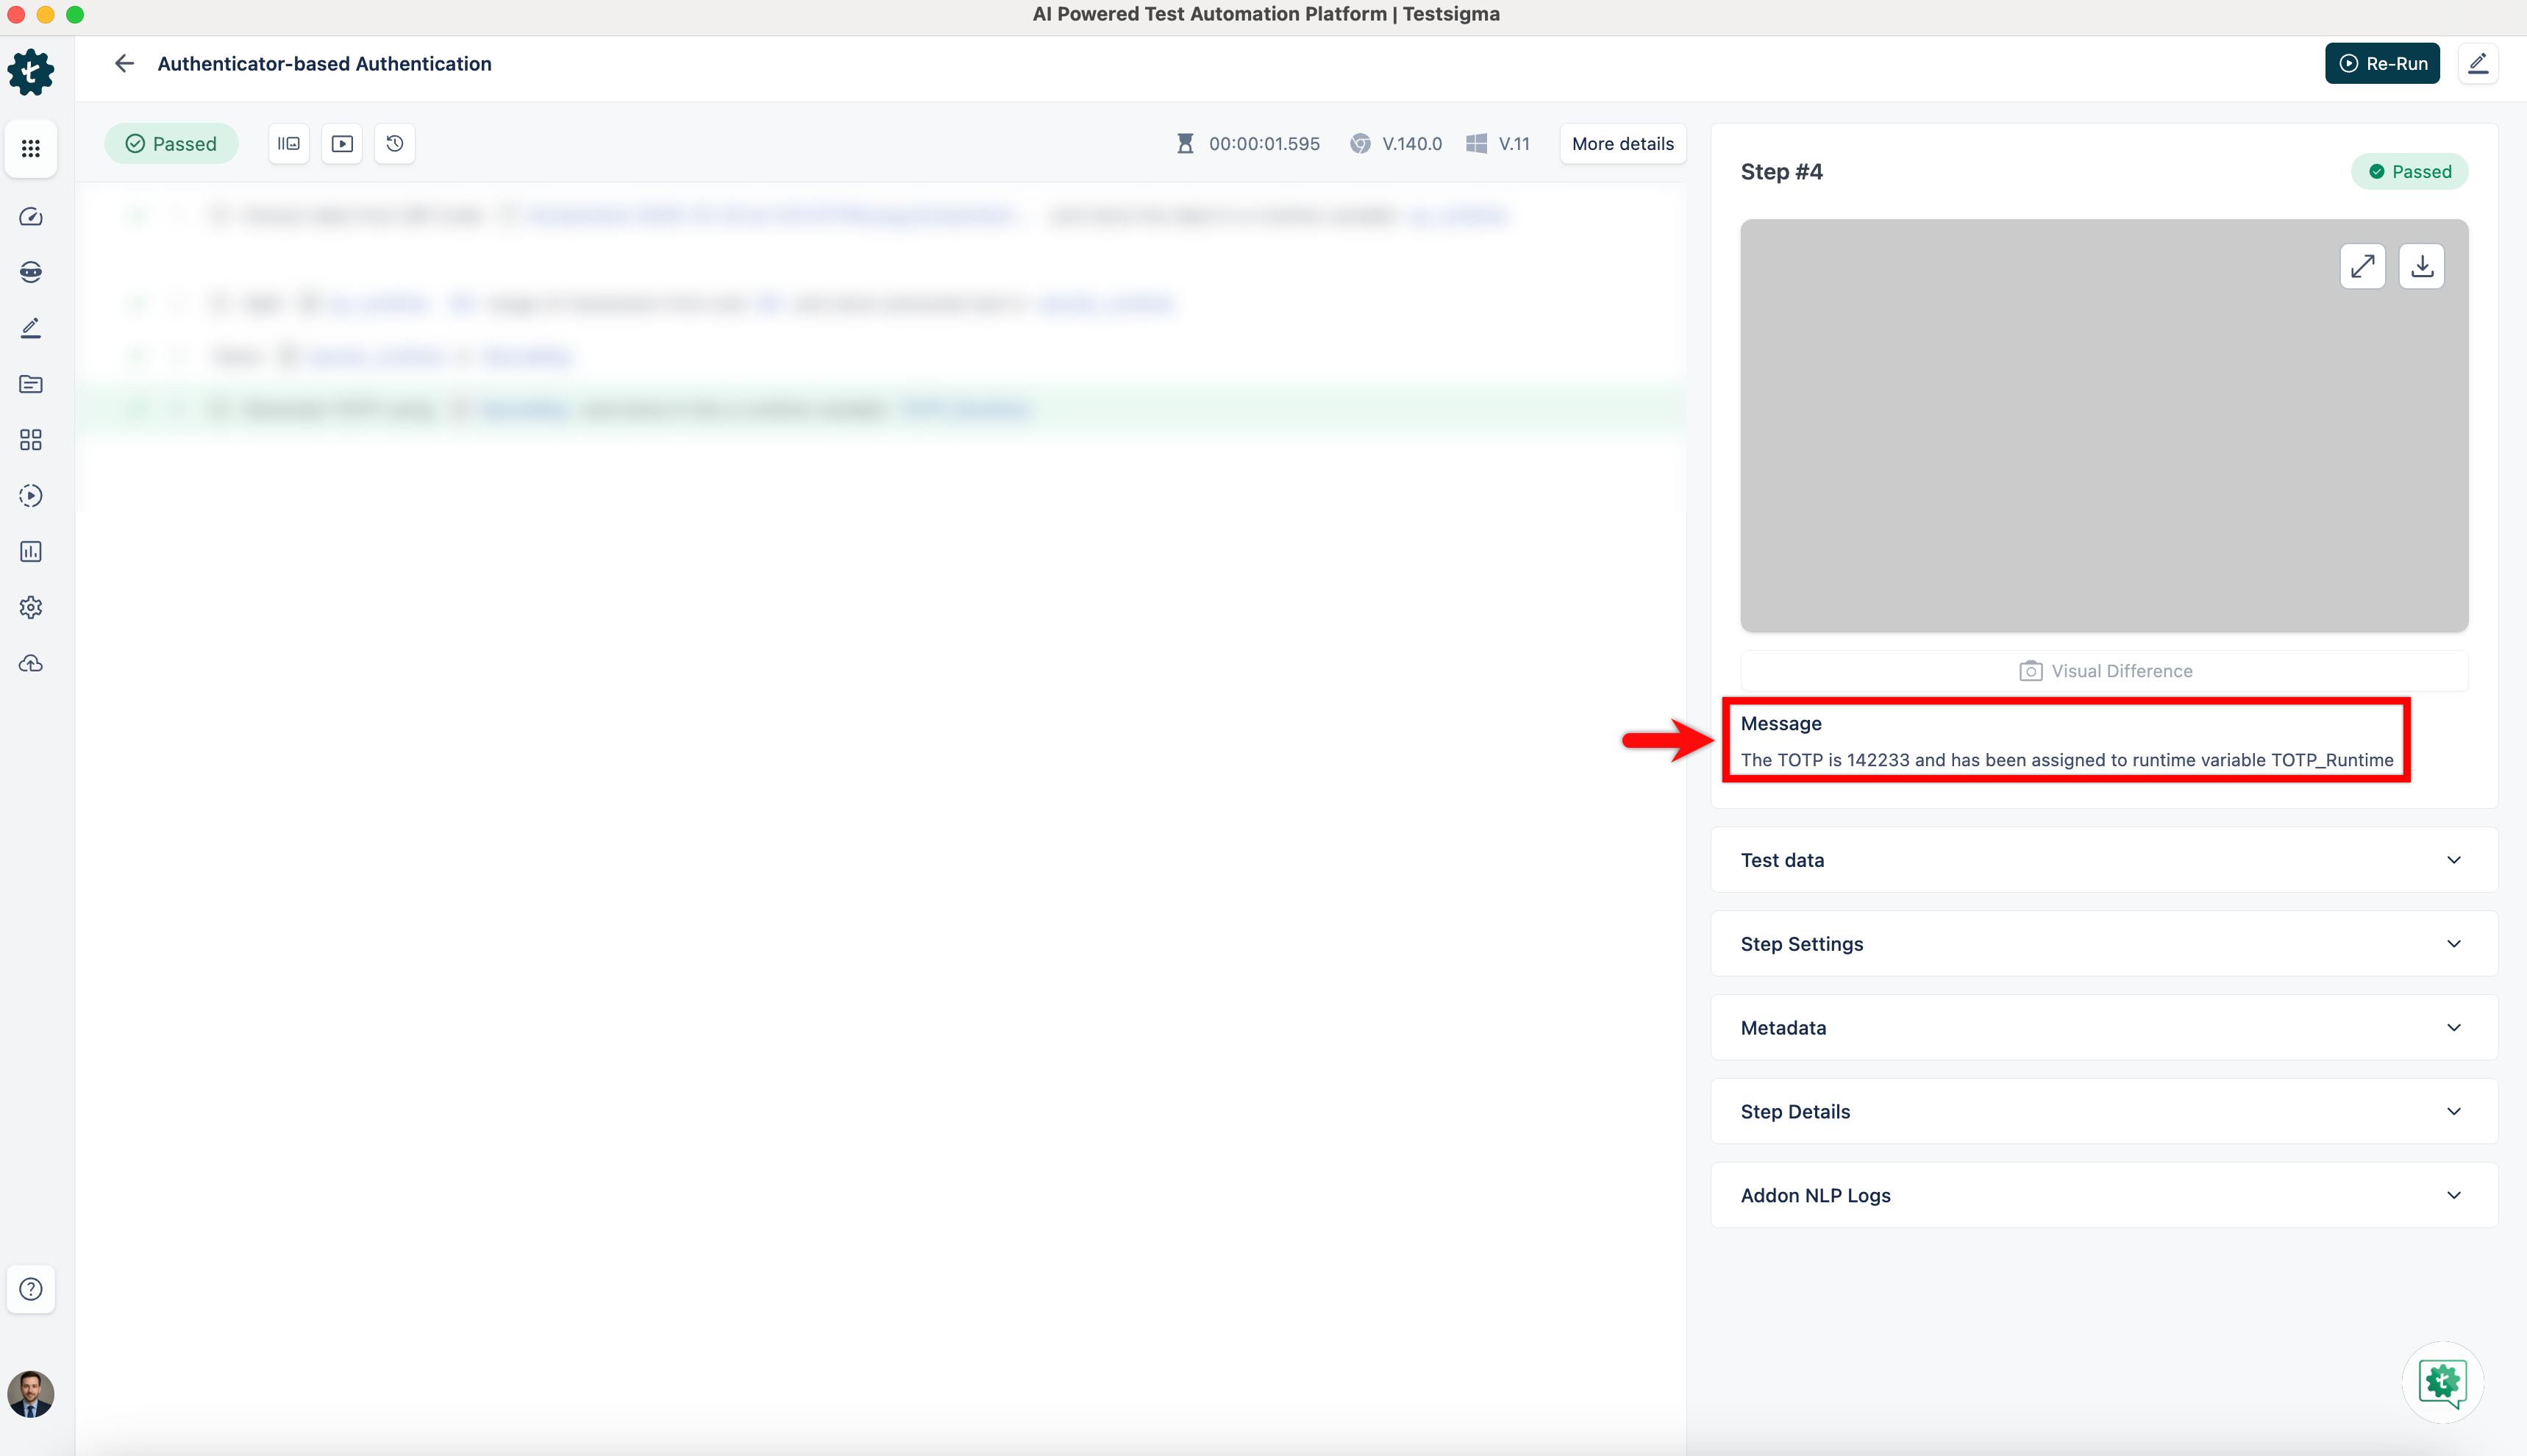2527x1456 pixels.
Task: Click the video playback icon in the toolbar
Action: 342,144
